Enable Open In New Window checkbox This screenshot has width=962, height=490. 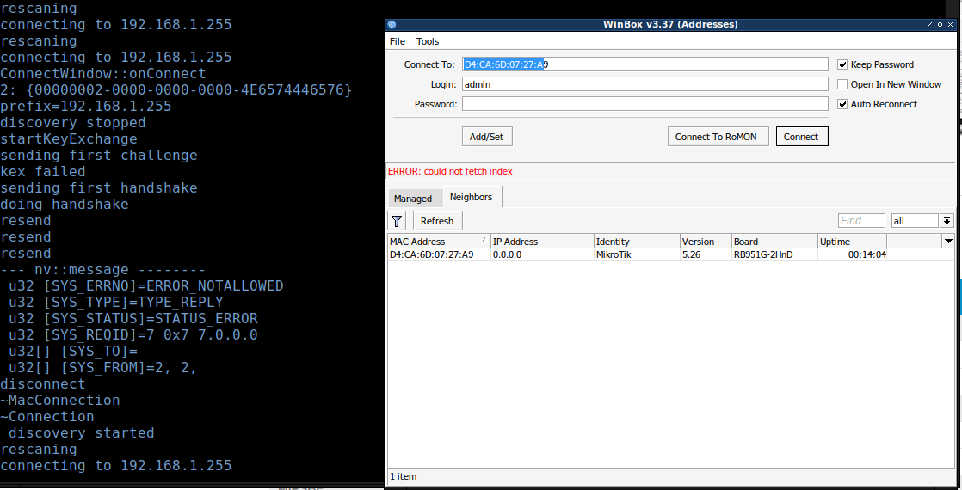[842, 84]
